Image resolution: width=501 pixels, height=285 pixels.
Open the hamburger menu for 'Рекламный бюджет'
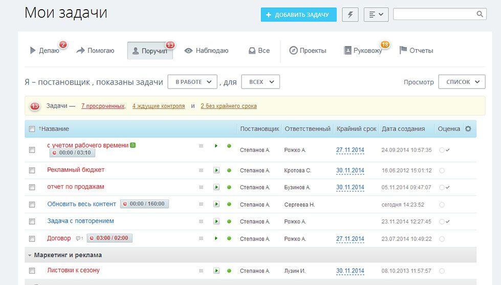pos(201,170)
